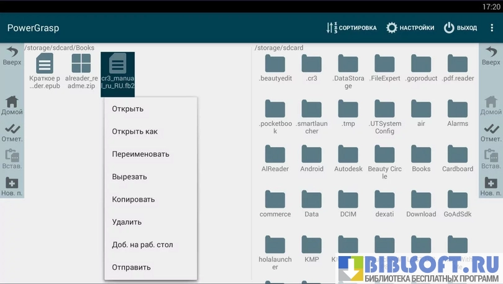Select Открыть in context menu
This screenshot has width=503, height=284.
(128, 109)
